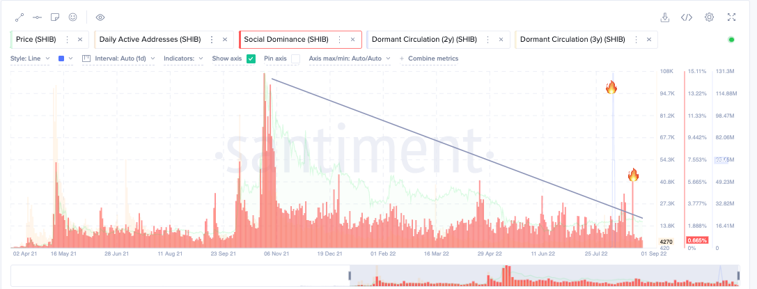This screenshot has width=757, height=289.
Task: Toggle the eye visibility icon
Action: tap(100, 17)
